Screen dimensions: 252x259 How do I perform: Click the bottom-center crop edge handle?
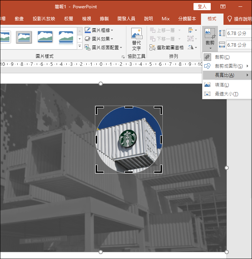click(x=129, y=172)
